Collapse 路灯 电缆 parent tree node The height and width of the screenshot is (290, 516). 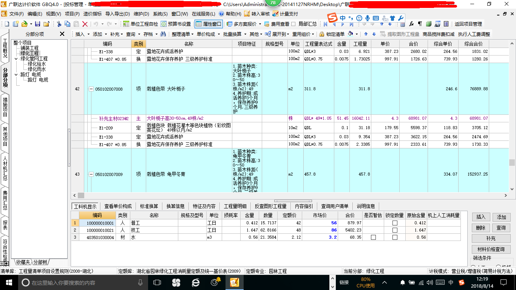(x=17, y=75)
